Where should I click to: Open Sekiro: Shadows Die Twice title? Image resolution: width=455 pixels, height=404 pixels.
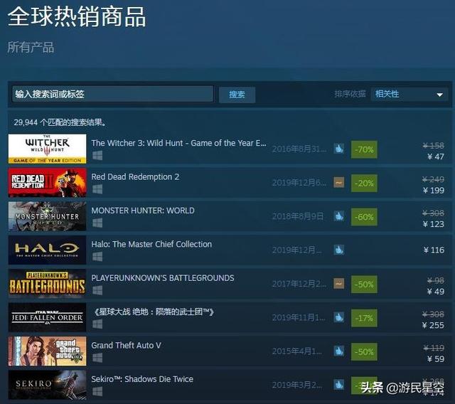[x=142, y=379]
